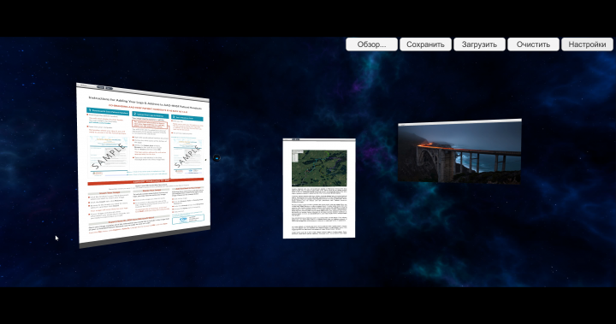The image size is (616, 324).
Task: Open the Настройки settings button
Action: pos(587,44)
